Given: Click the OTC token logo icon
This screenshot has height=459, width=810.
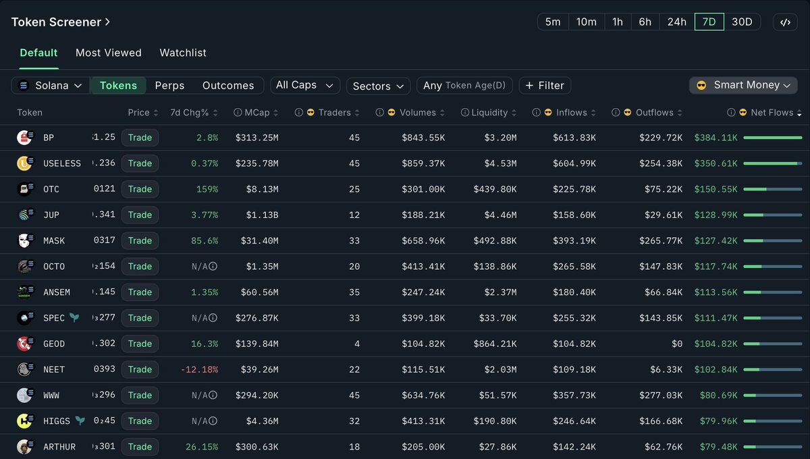Looking at the screenshot, I should 25,189.
